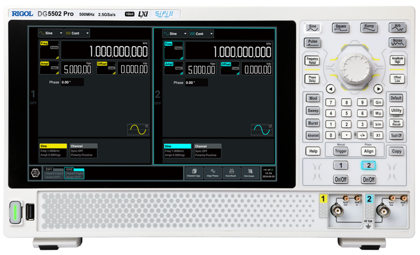The height and width of the screenshot is (255, 420).
Task: Open the Sweep menu key
Action: click(x=313, y=111)
